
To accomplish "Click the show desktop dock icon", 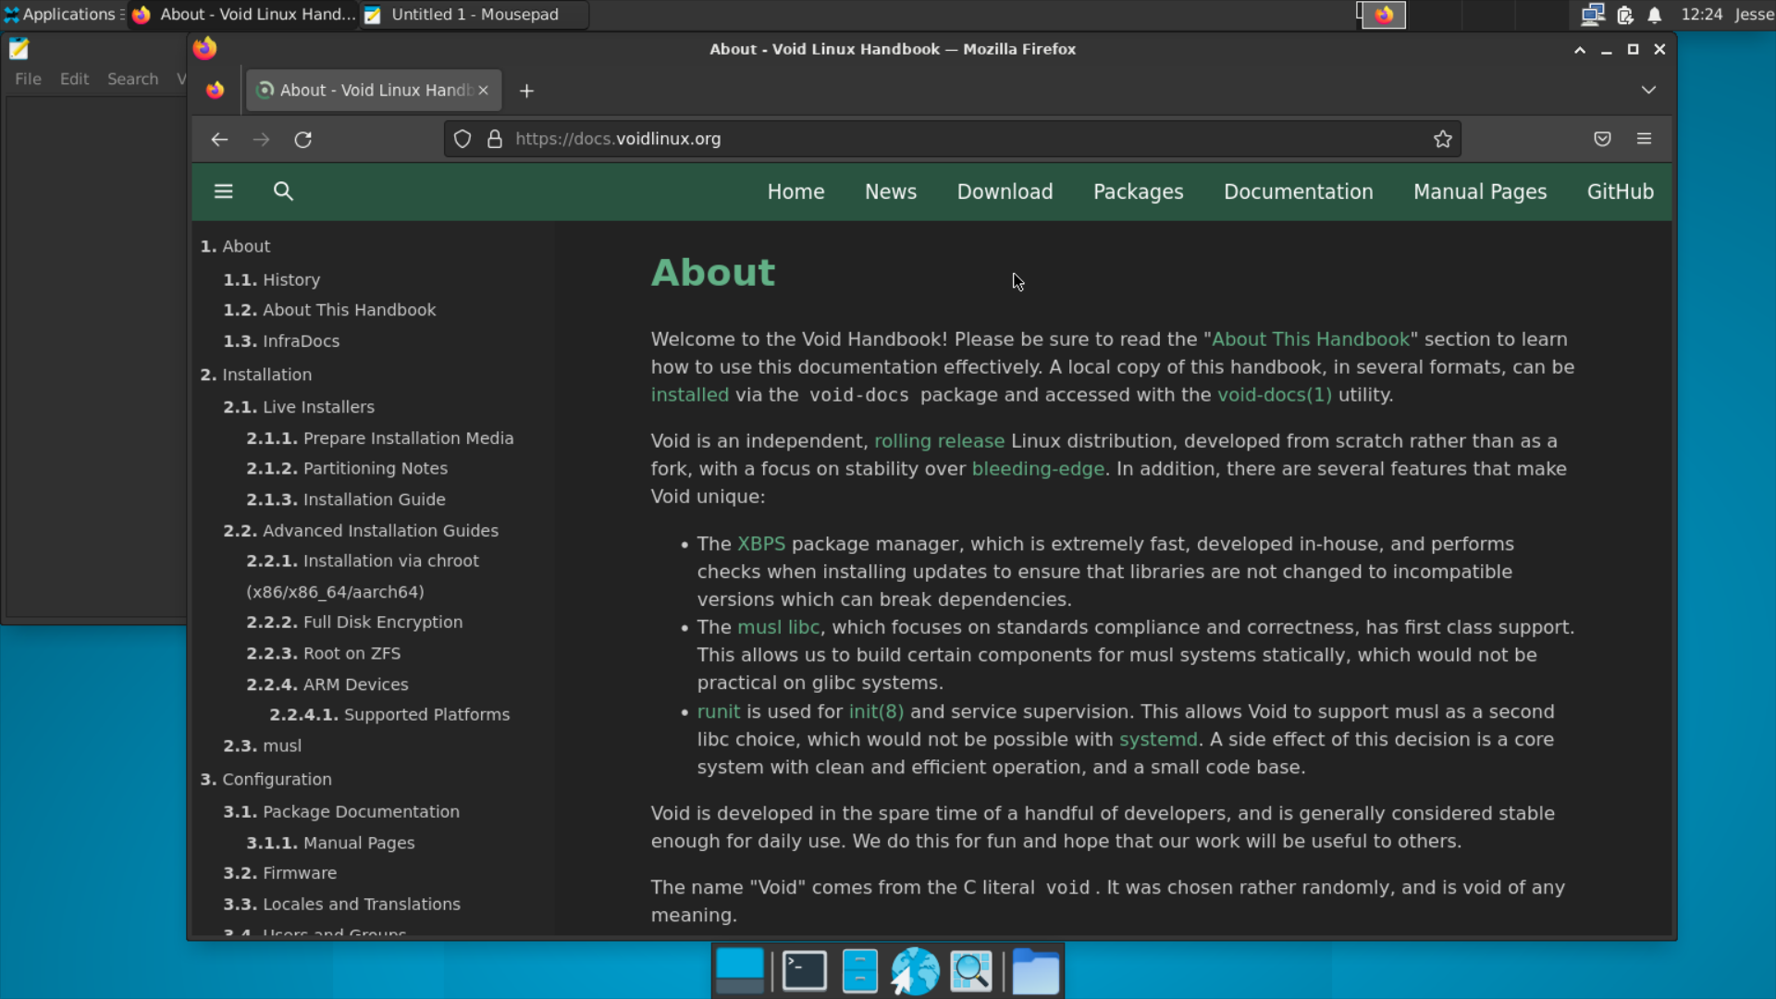I will pos(740,970).
